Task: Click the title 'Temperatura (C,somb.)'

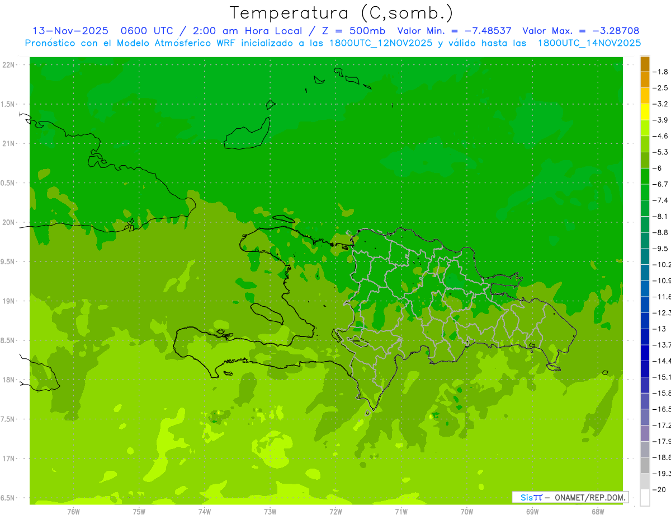Action: (342, 13)
